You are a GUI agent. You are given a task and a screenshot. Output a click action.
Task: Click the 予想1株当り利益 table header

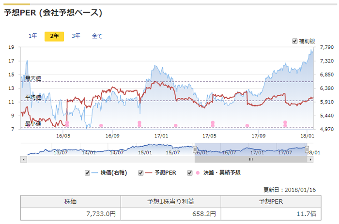click(170, 202)
